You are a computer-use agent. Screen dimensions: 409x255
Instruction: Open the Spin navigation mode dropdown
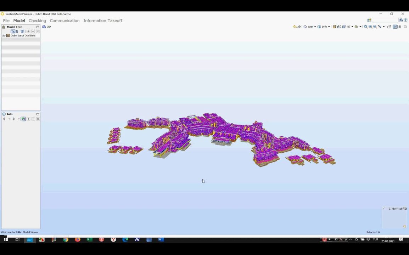(x=315, y=27)
